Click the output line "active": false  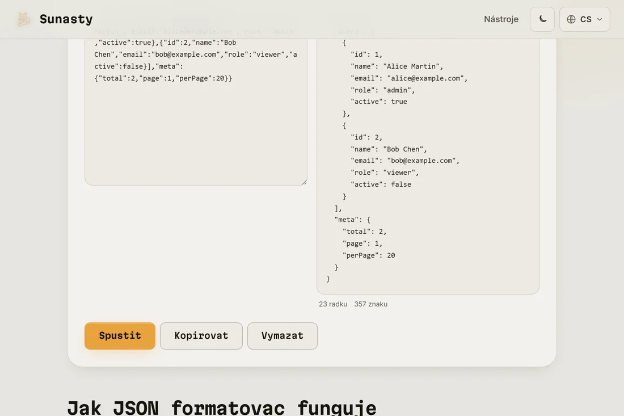(x=381, y=184)
